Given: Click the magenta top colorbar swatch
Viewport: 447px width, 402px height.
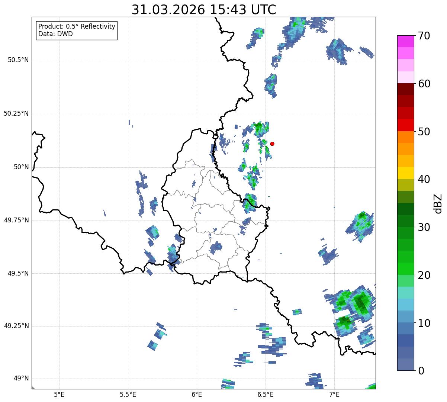Looking at the screenshot, I should (x=406, y=42).
